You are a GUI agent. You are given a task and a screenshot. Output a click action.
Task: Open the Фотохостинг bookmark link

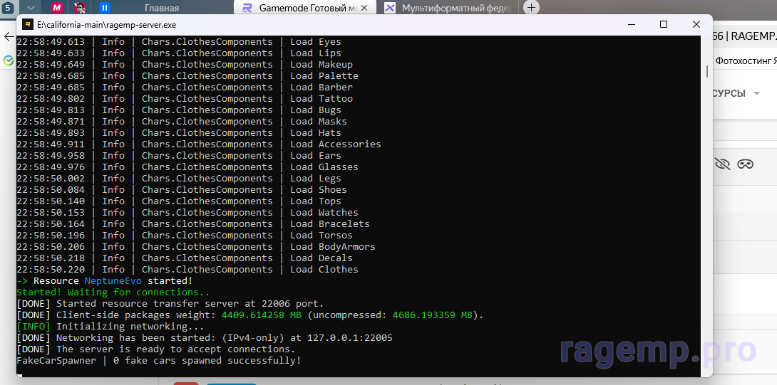tap(745, 61)
